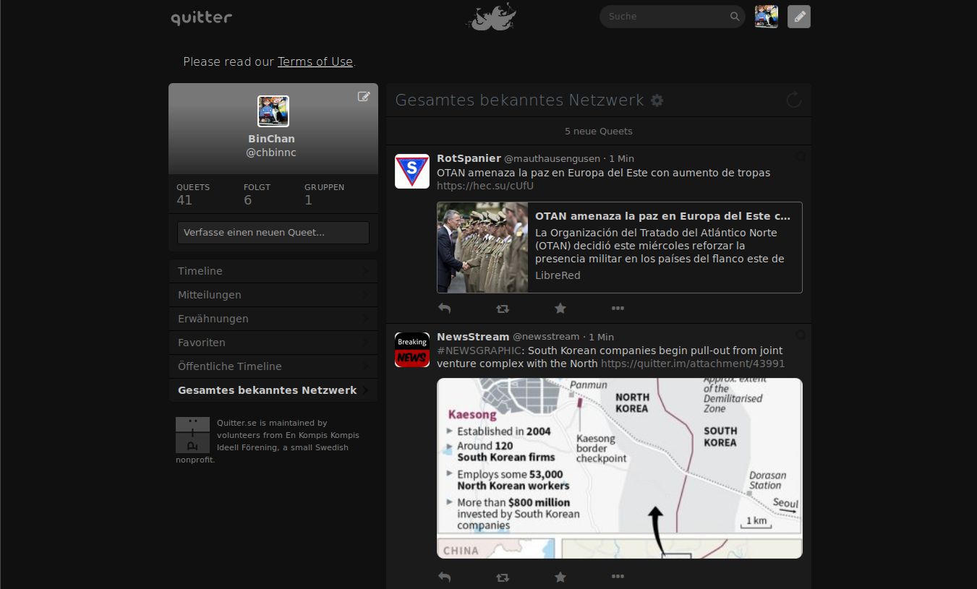Open the OTAN amenaza la paz link card title
Viewport: 977px width, 589px height.
click(x=662, y=216)
